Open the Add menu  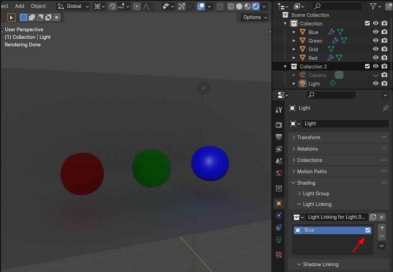[x=20, y=6]
